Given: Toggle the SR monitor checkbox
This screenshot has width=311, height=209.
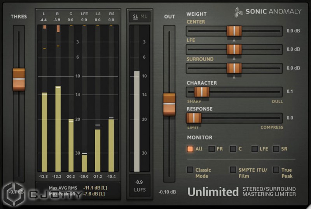Looking at the screenshot, I should (276, 149).
